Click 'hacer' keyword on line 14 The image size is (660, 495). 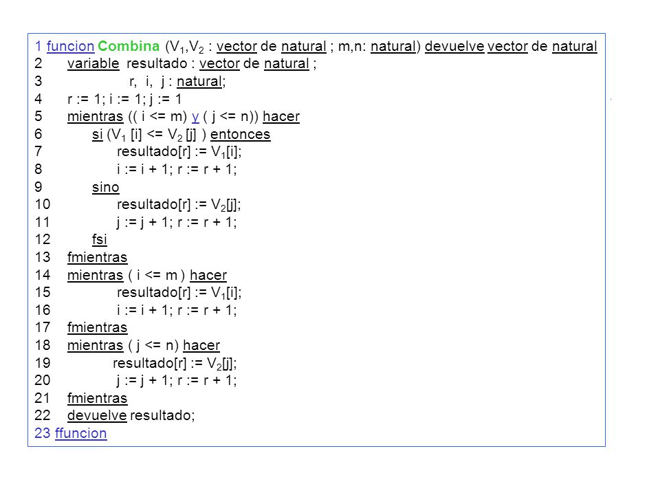click(x=208, y=275)
